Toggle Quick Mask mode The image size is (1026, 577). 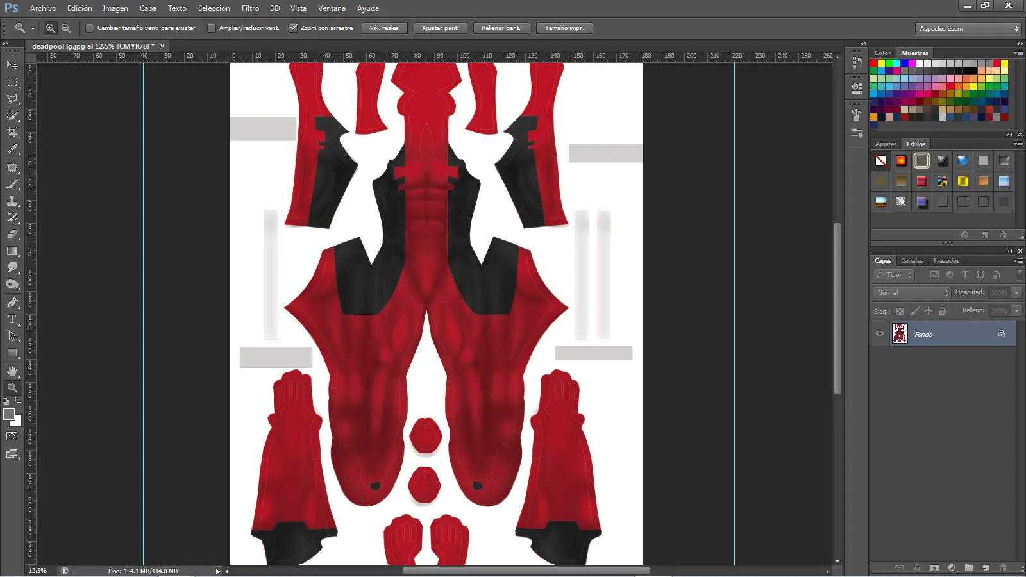point(12,437)
